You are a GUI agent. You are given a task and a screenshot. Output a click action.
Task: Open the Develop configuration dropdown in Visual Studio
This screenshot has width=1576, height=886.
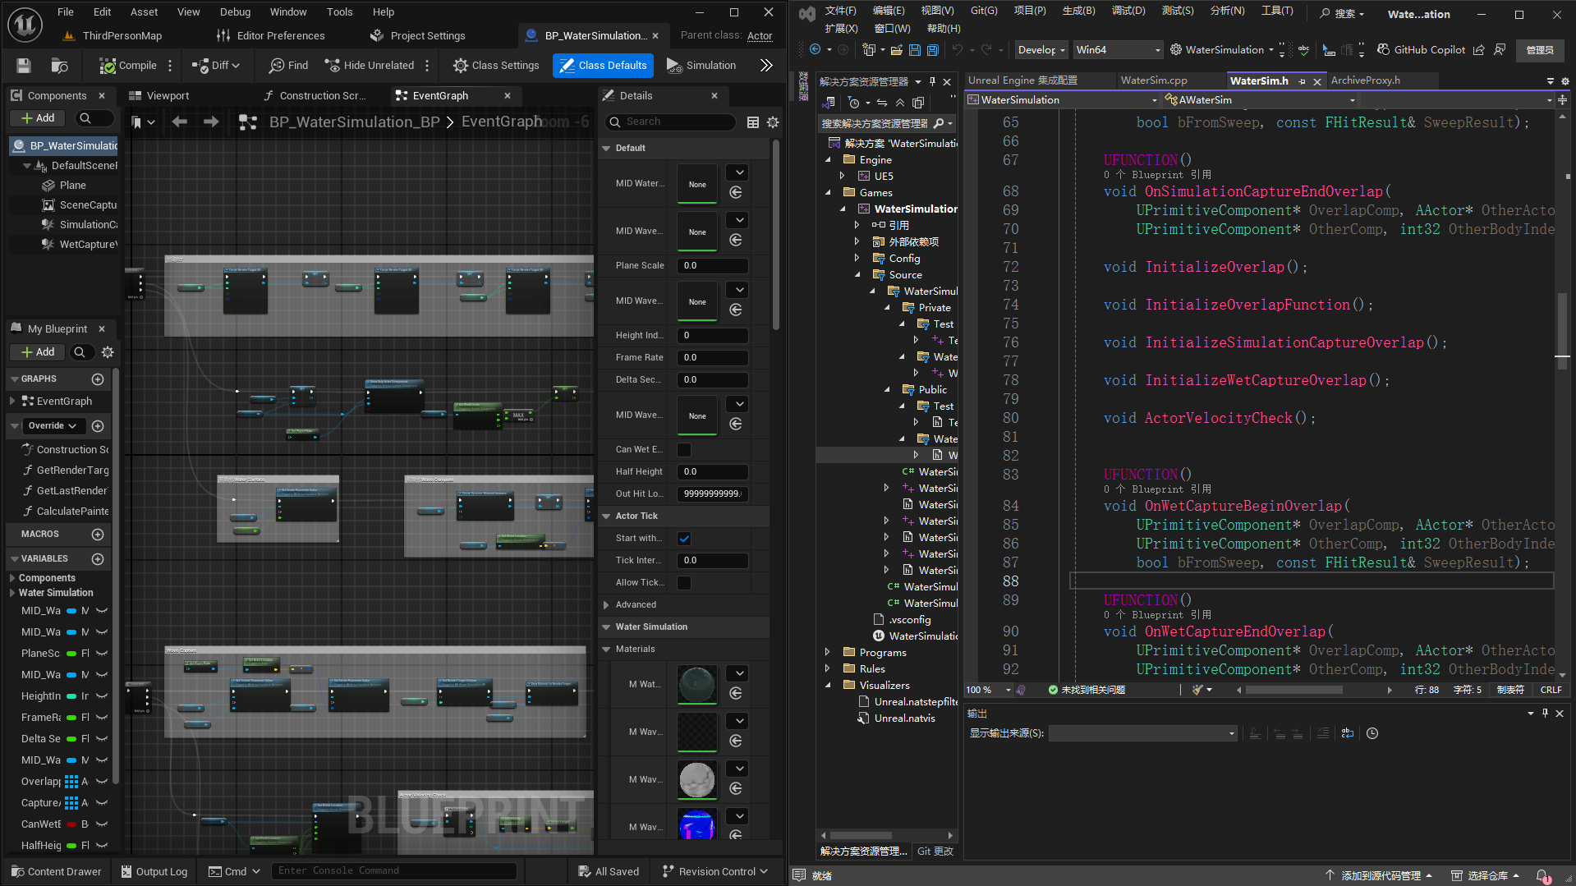click(x=1041, y=50)
